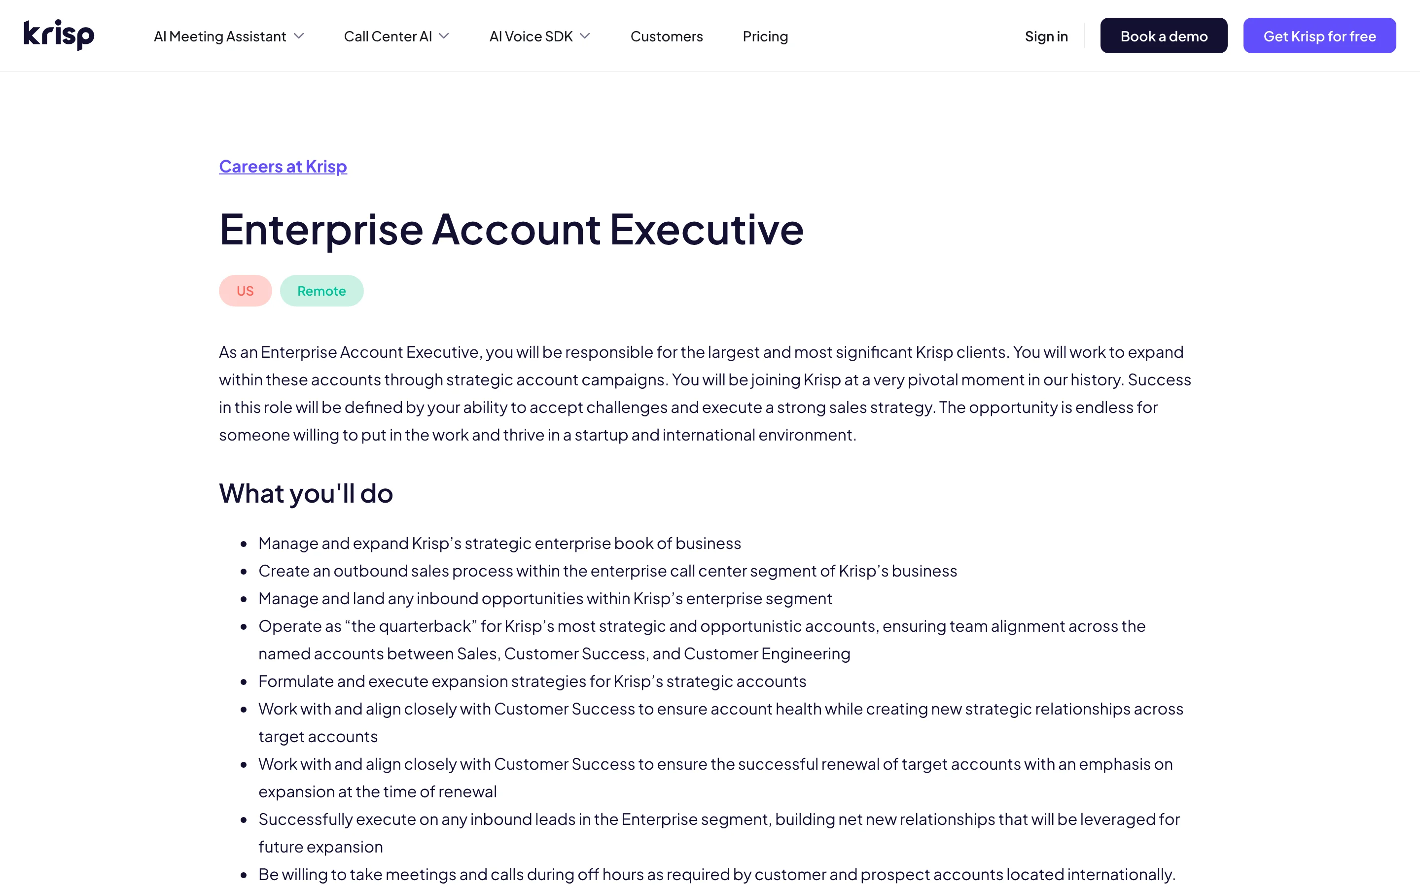
Task: Click the first bullet about strategic enterprise accounts
Action: click(499, 543)
